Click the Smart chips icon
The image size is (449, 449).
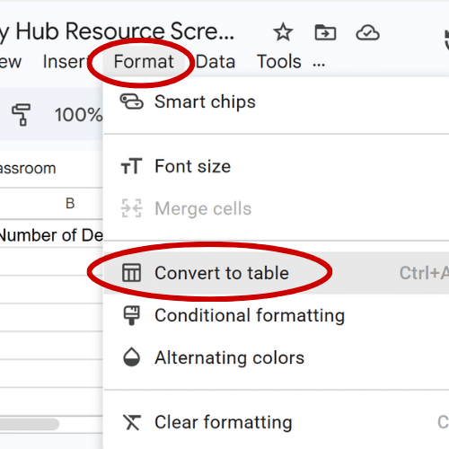point(131,101)
